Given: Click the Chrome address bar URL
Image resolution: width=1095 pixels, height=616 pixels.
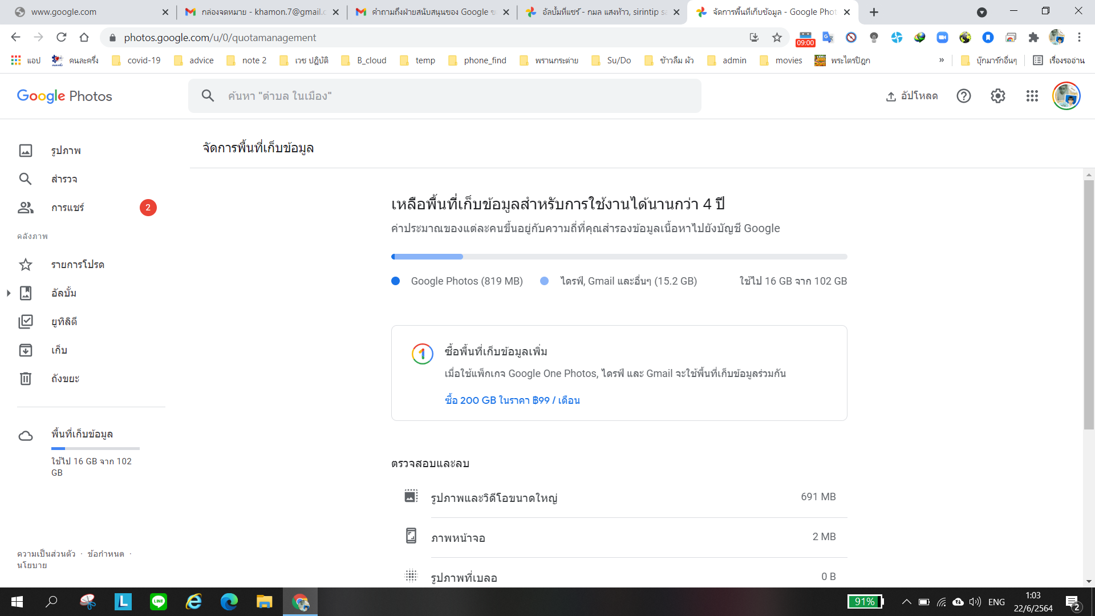Looking at the screenshot, I should [x=220, y=38].
